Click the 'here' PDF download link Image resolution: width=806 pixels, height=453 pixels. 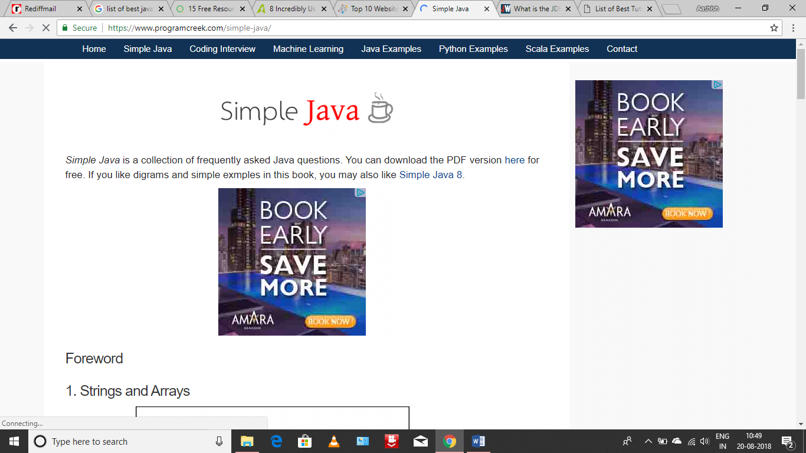point(515,160)
